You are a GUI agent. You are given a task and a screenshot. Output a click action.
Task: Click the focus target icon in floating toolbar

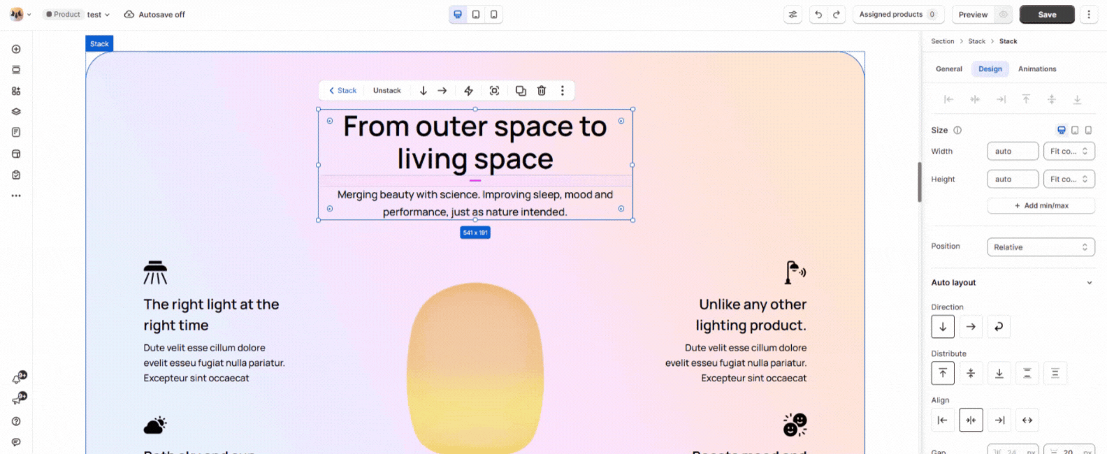494,91
